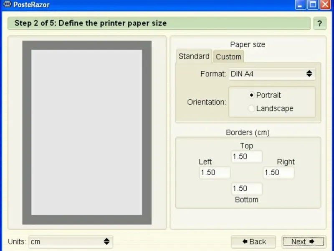
Task: Close the PosteRazor window
Action: [325, 5]
